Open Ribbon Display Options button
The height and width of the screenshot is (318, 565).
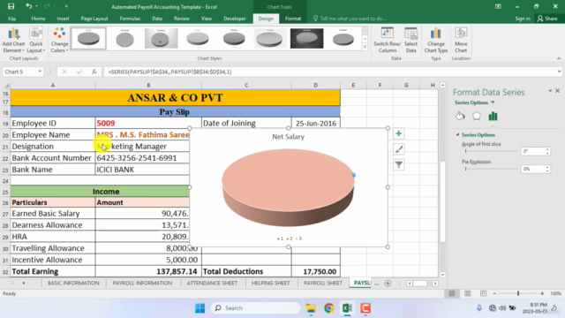tap(498, 6)
